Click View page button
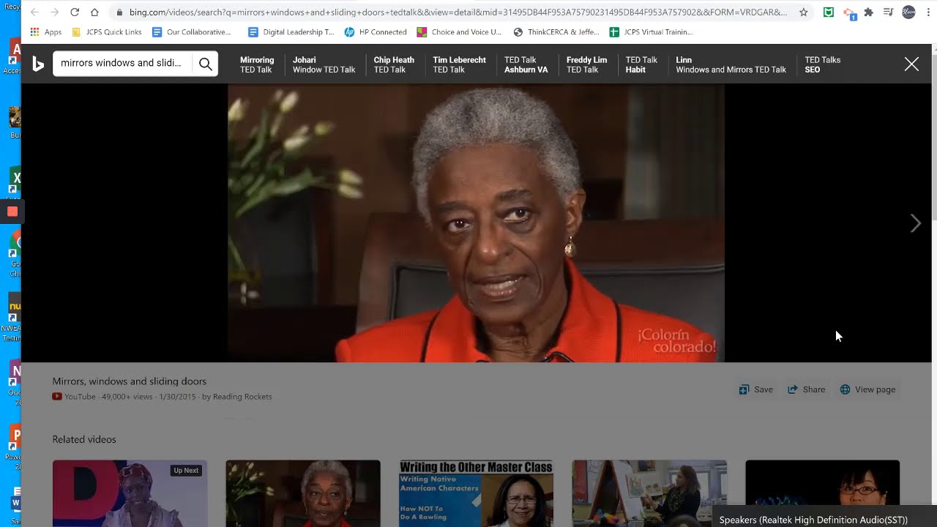 867,389
